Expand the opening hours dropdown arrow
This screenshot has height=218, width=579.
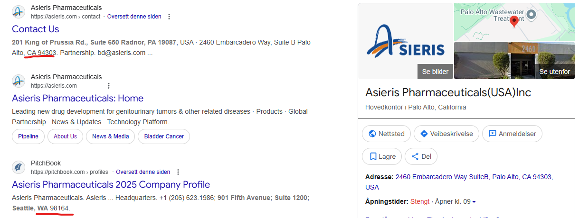tap(474, 202)
